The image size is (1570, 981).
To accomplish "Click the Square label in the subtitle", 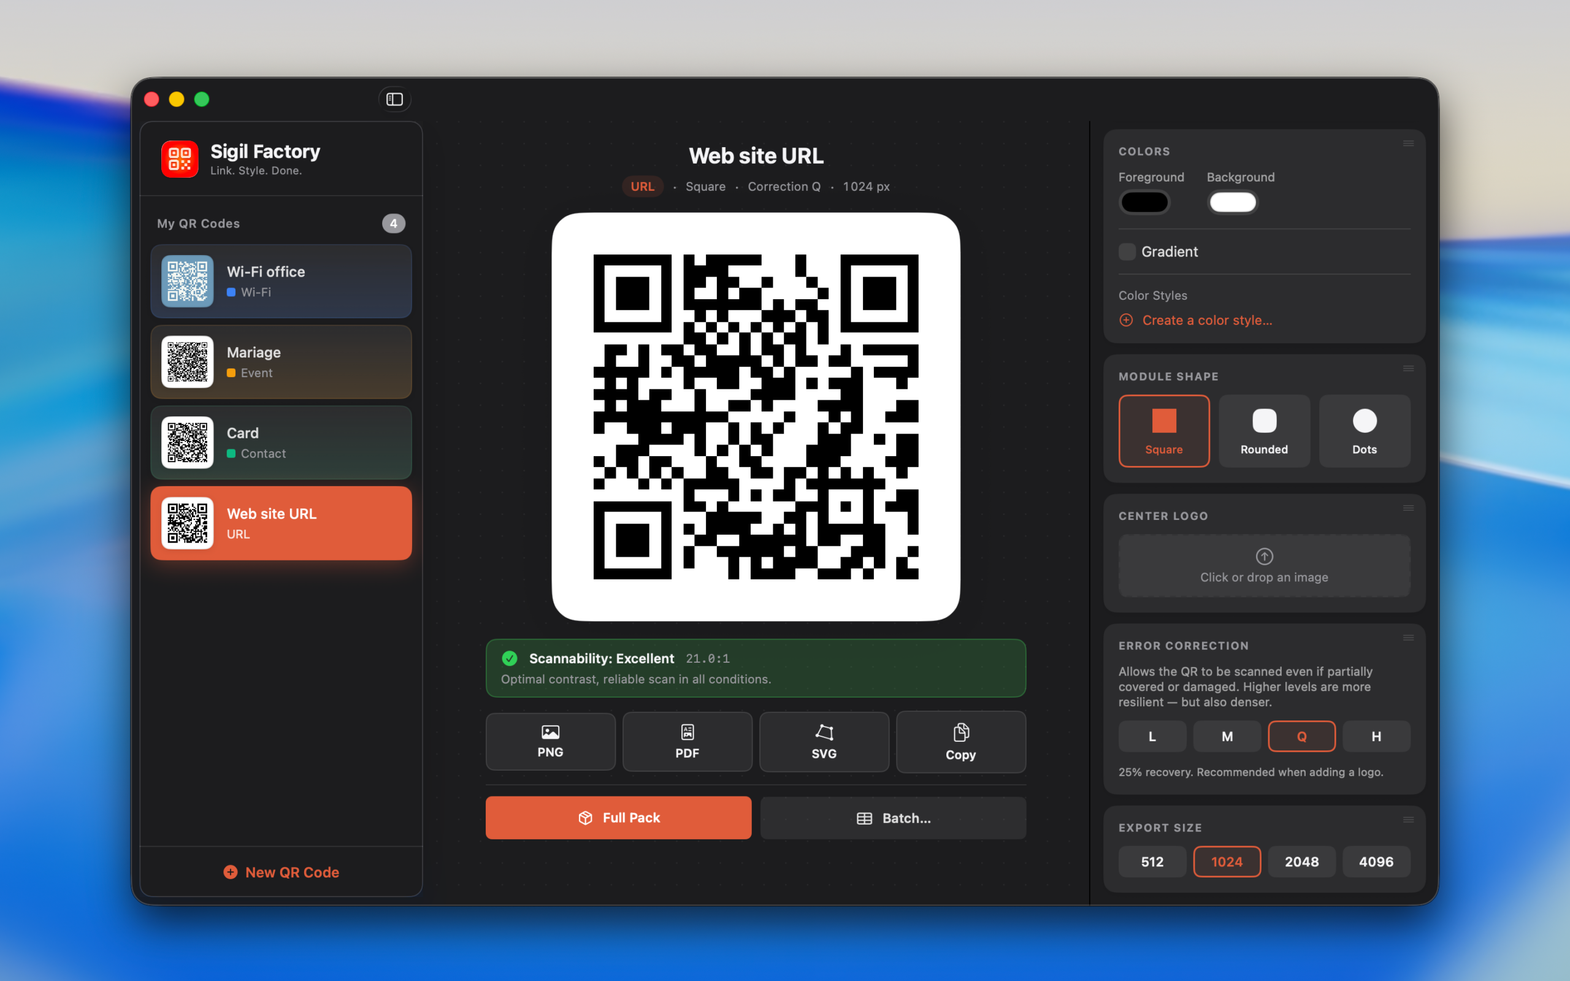I will [x=705, y=187].
